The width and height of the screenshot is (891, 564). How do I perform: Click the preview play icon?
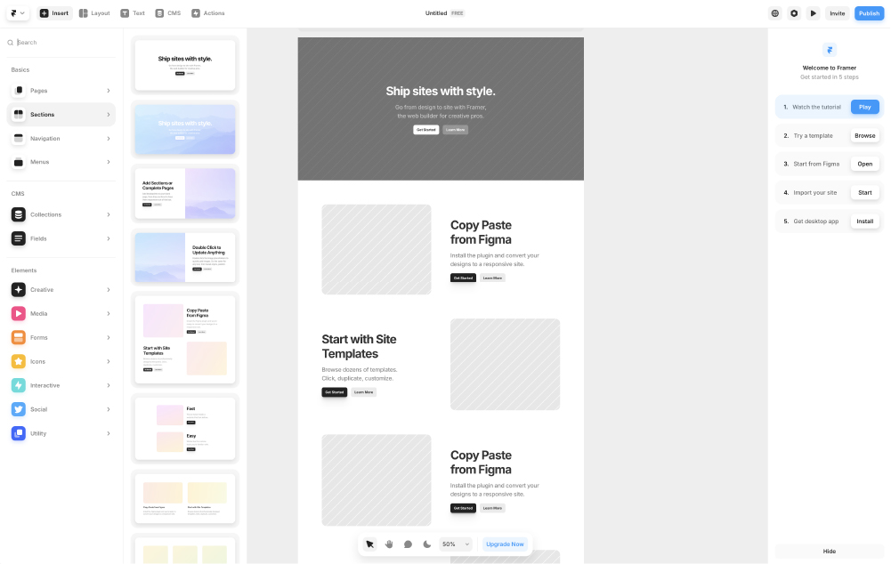point(814,13)
